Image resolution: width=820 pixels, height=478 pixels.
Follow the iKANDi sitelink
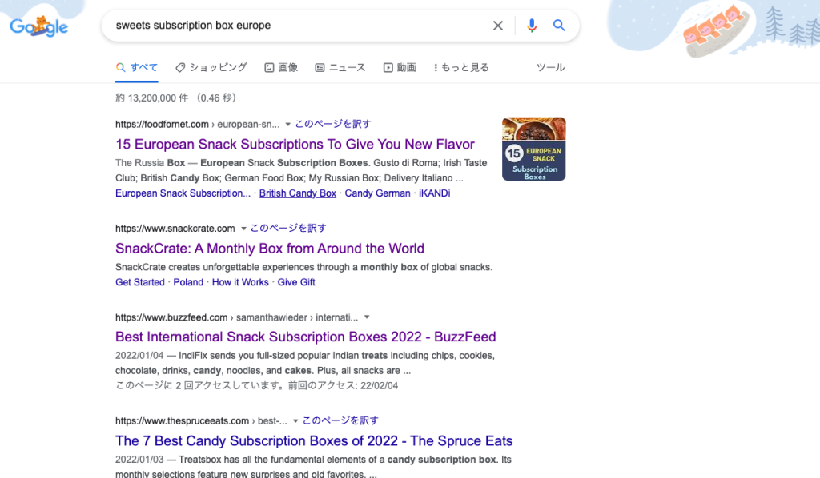(x=435, y=193)
